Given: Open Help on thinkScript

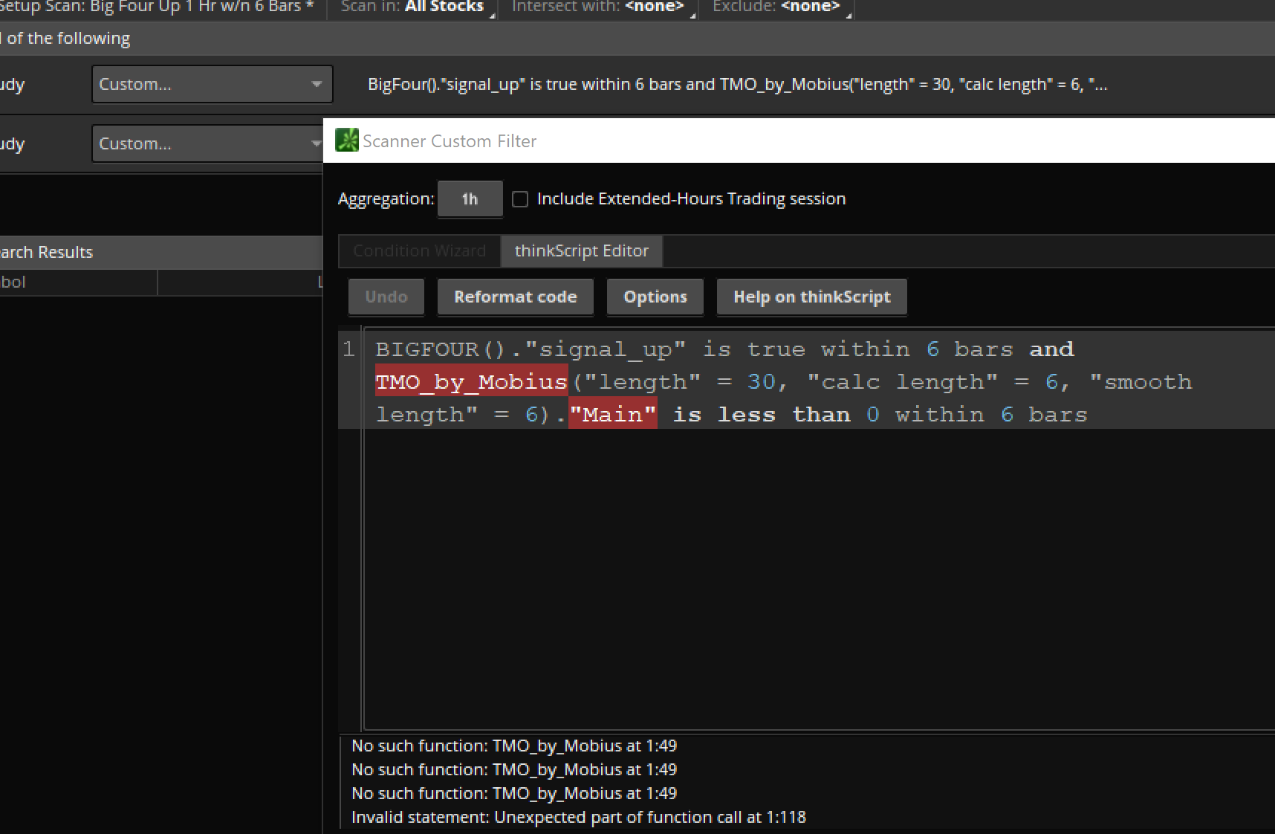Looking at the screenshot, I should point(812,297).
